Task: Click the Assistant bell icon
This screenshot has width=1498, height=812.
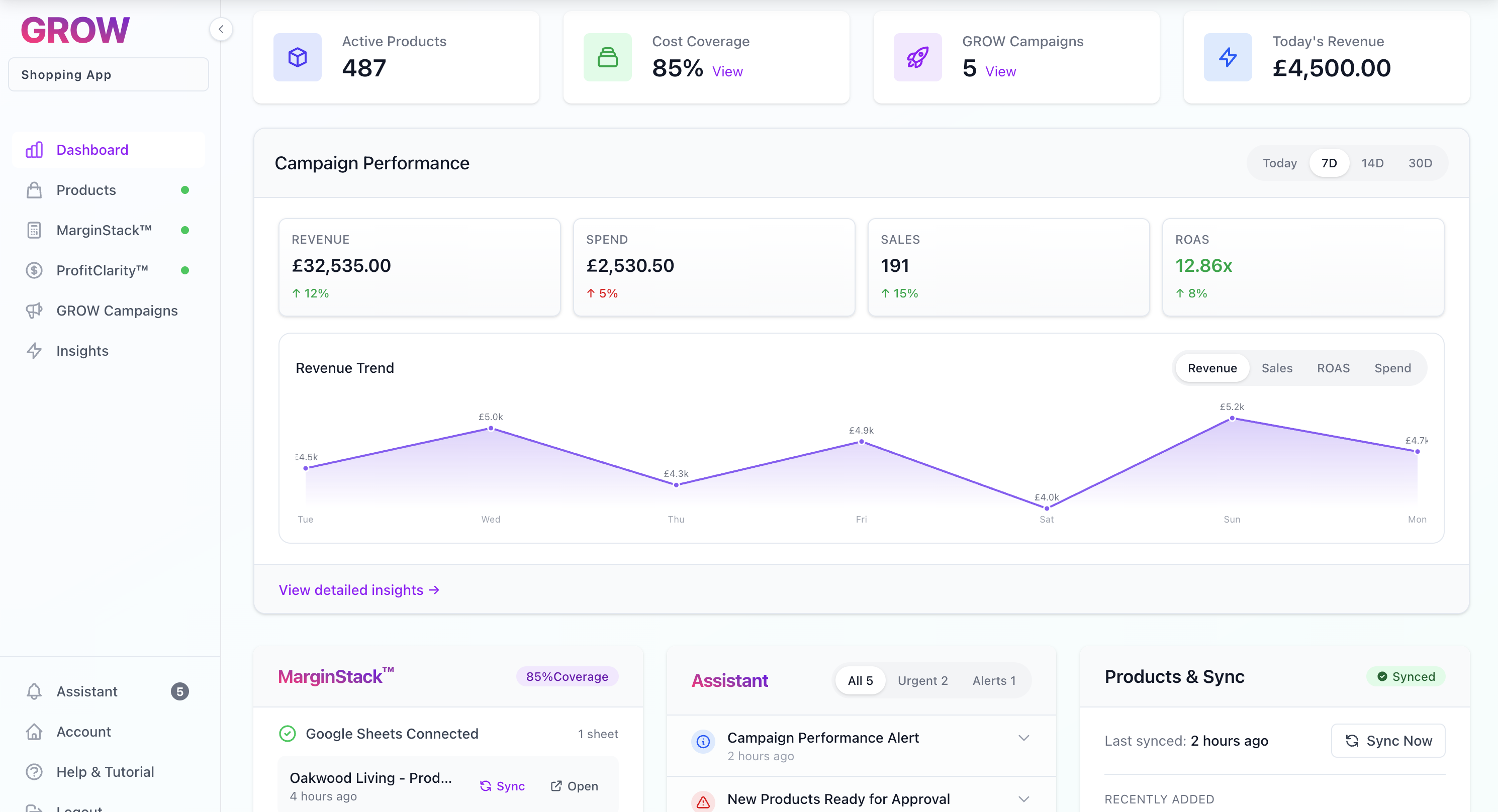Action: click(34, 691)
